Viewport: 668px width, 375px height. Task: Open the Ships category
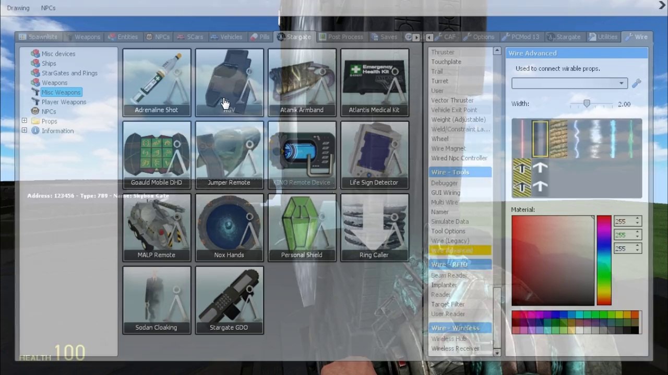[49, 64]
